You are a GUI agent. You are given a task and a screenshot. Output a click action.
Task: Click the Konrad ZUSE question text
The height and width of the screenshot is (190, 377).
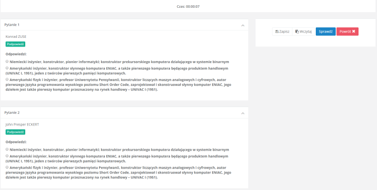[16, 36]
